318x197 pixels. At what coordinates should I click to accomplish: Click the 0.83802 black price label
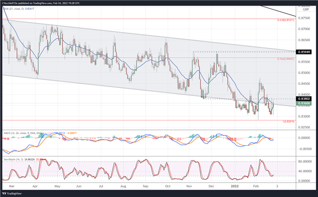(304, 99)
